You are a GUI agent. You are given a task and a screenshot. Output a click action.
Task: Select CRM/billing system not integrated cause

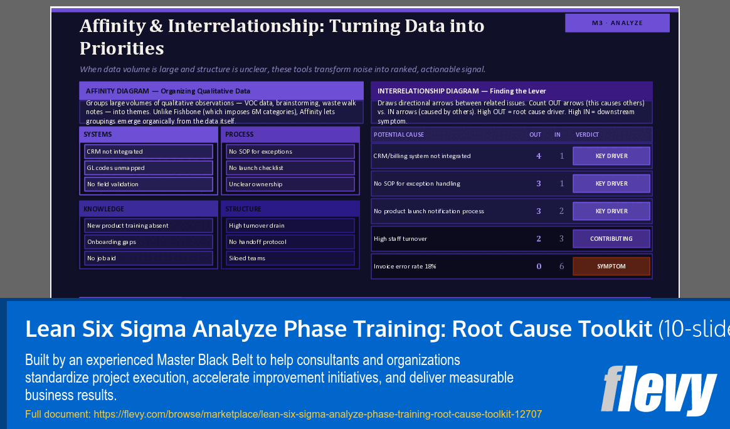[422, 156]
